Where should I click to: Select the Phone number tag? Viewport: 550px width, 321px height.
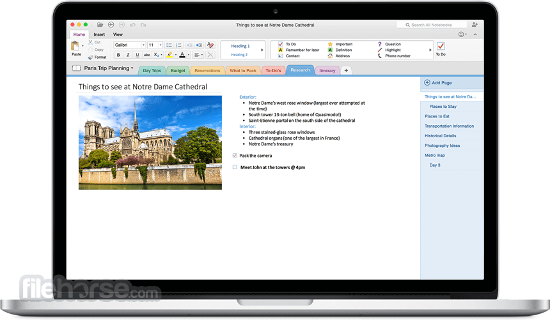[x=394, y=56]
